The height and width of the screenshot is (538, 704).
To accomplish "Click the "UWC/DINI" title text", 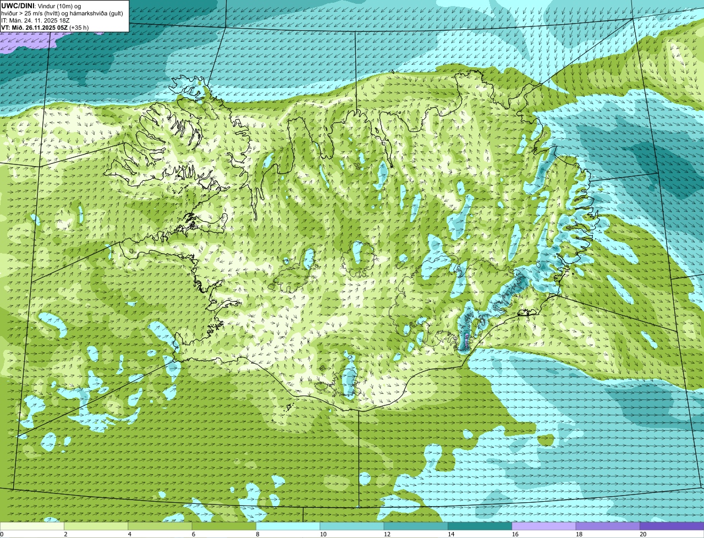I will pos(18,5).
